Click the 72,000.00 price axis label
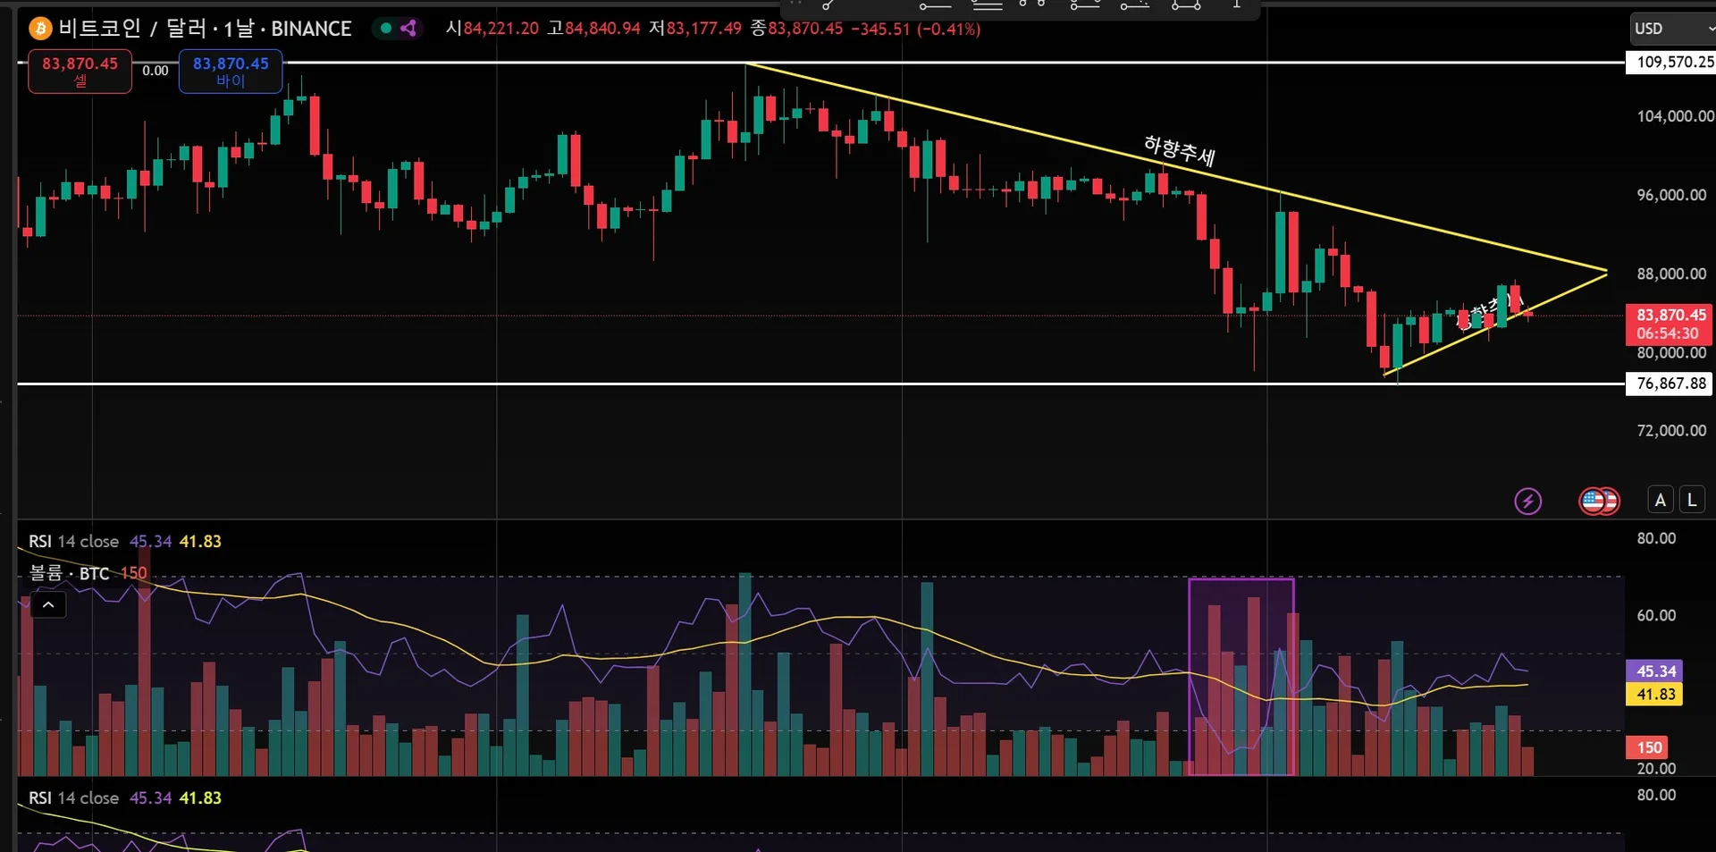This screenshot has width=1716, height=852. pos(1671,430)
